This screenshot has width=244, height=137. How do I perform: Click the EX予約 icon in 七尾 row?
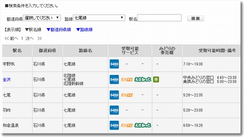(x=127, y=95)
